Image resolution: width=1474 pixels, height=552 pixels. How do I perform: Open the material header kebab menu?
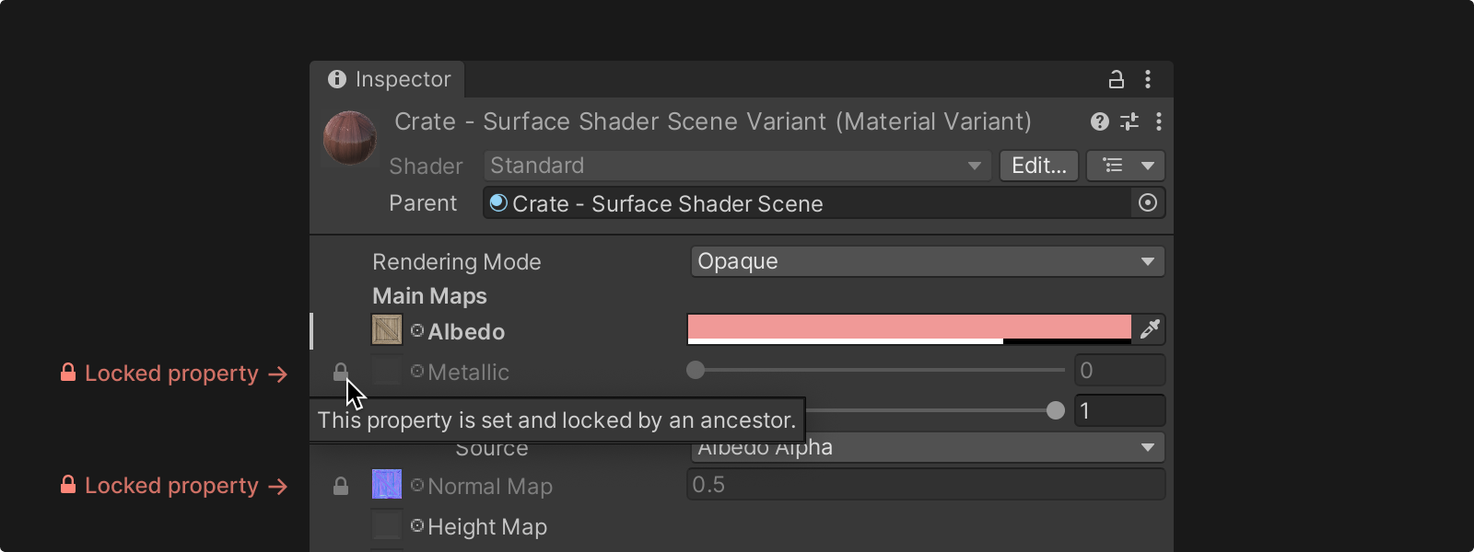[x=1159, y=121]
